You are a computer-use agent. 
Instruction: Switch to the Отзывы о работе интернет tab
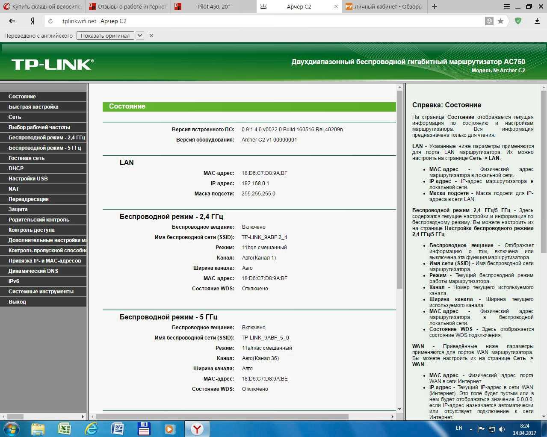pos(128,6)
